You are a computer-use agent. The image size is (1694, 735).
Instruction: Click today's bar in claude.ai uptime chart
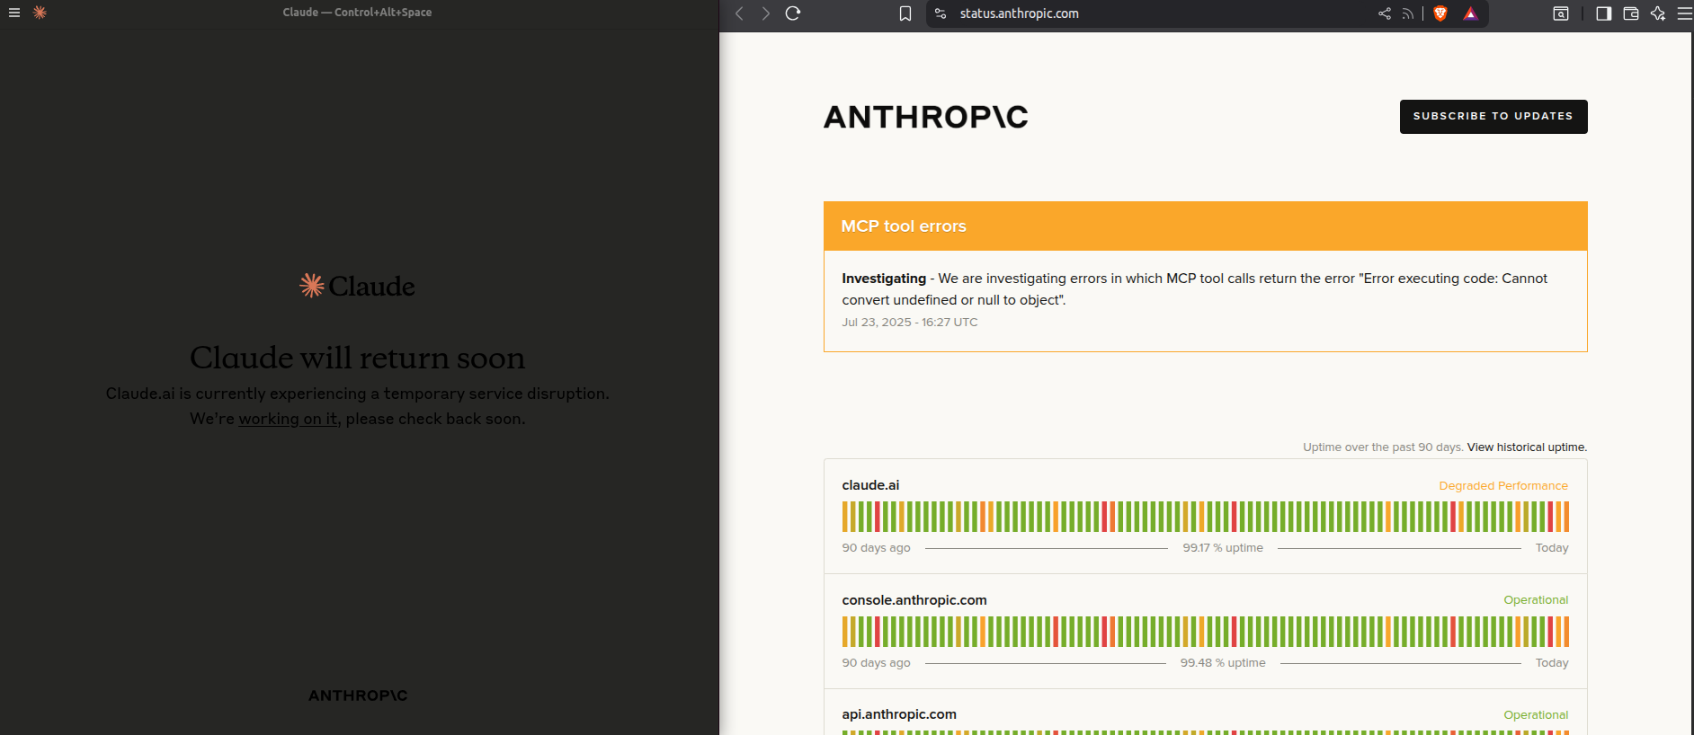1566,517
